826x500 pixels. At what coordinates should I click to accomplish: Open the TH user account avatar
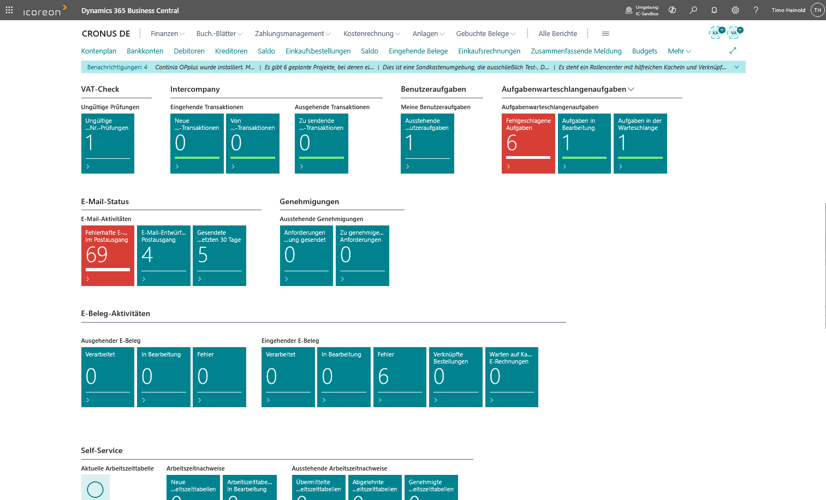pyautogui.click(x=817, y=10)
